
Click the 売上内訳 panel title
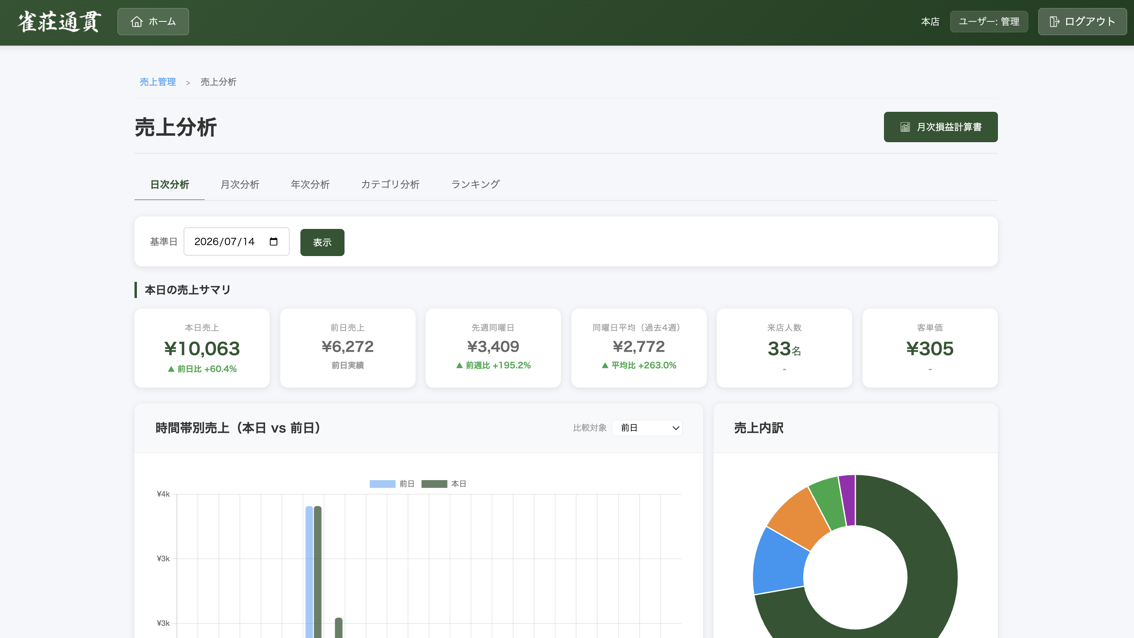pos(758,428)
